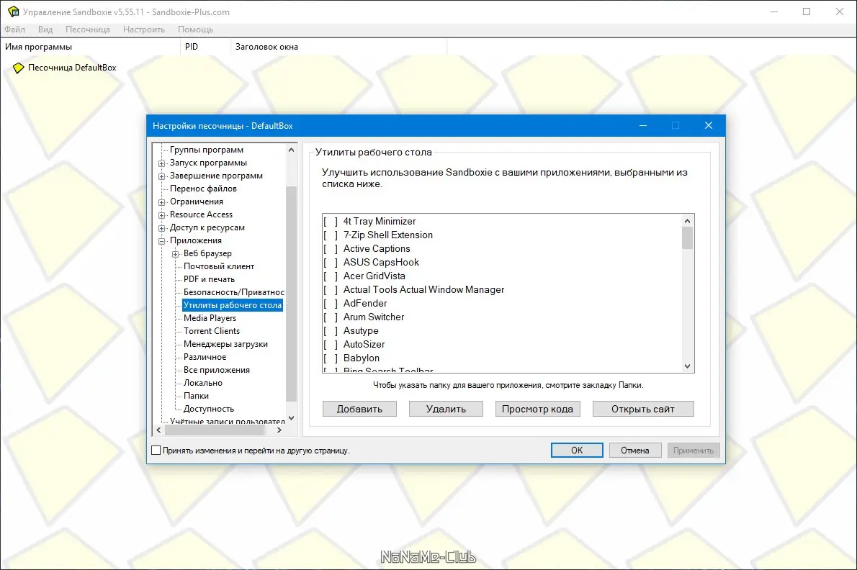Select Различное tree item
857x570 pixels.
[205, 357]
